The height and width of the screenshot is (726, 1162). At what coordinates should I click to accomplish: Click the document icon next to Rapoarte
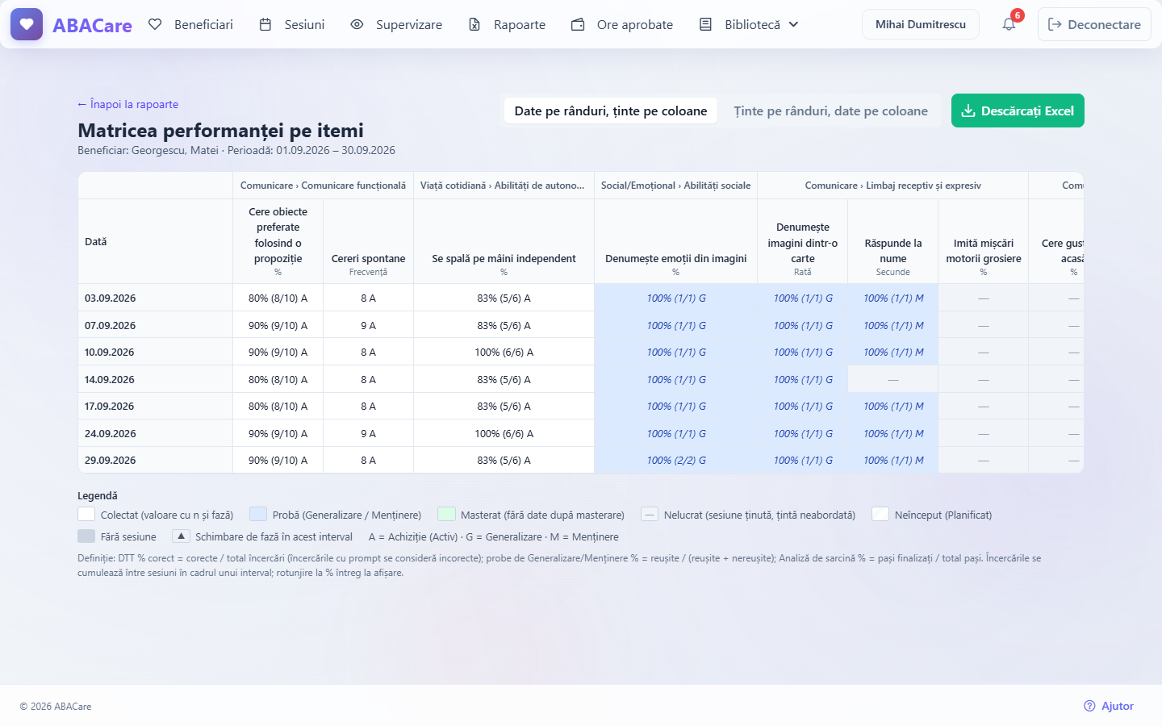click(x=474, y=24)
